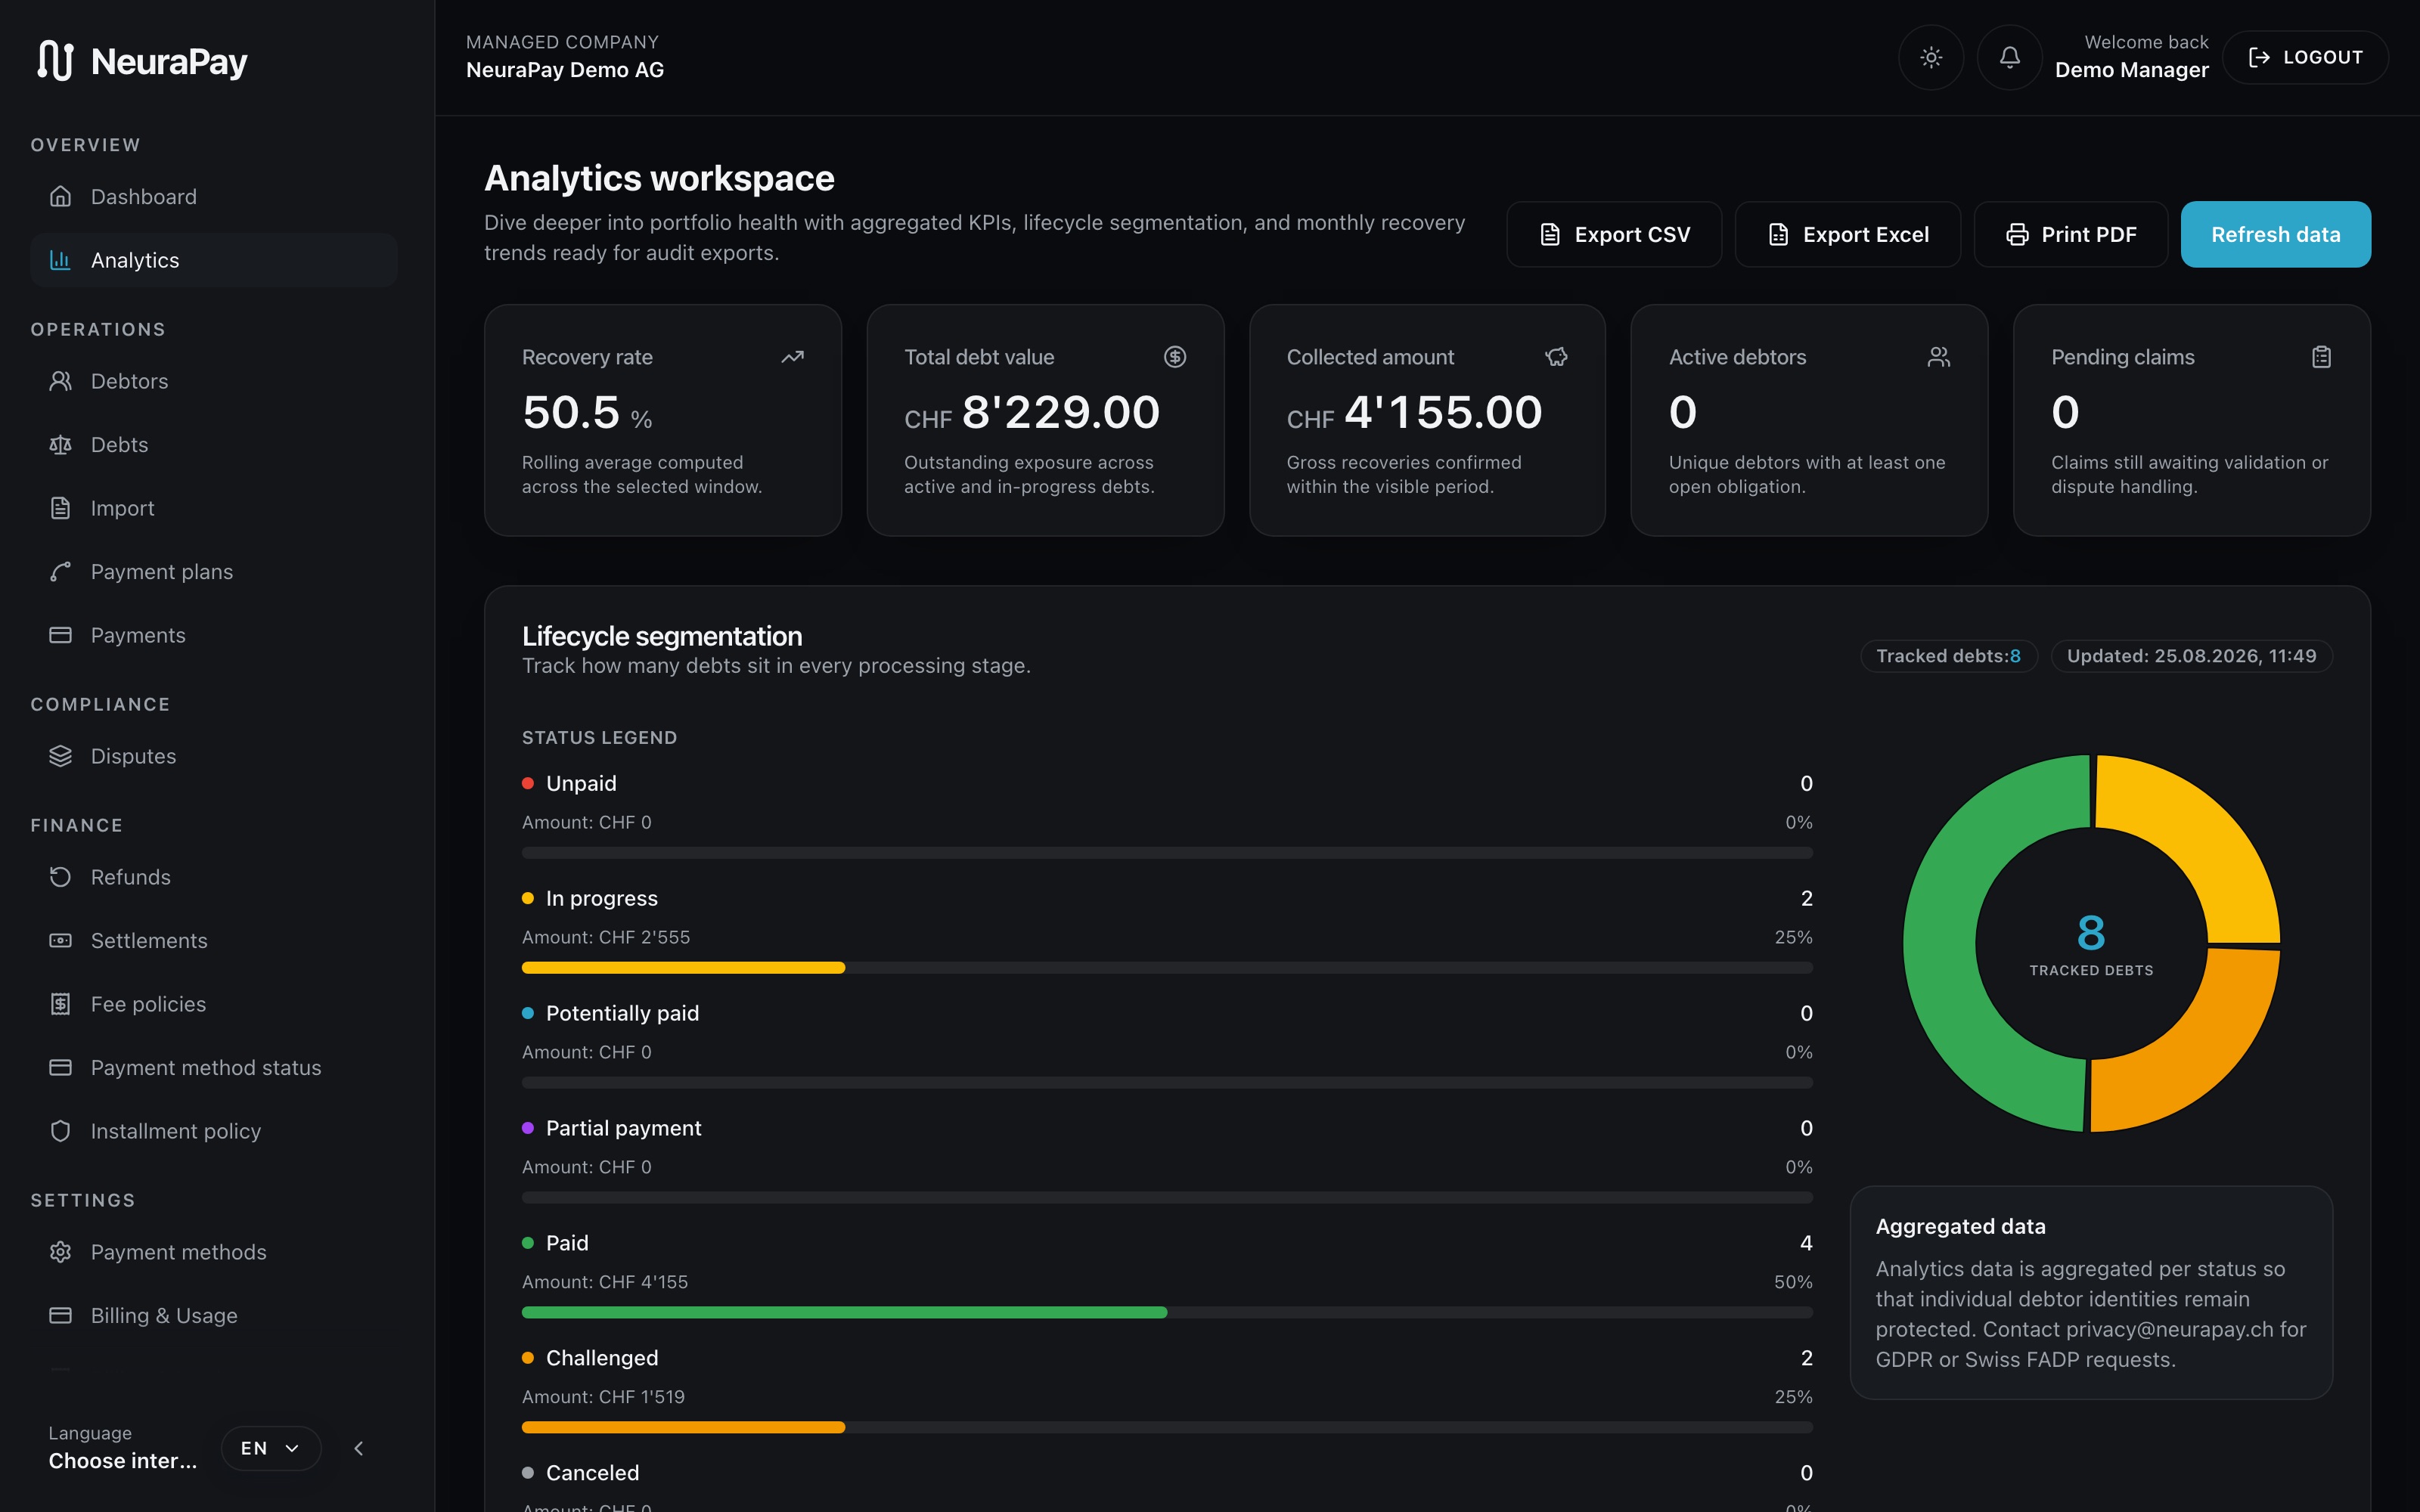
Task: Click the CHF 4'155.00 collected amount
Action: 1414,412
